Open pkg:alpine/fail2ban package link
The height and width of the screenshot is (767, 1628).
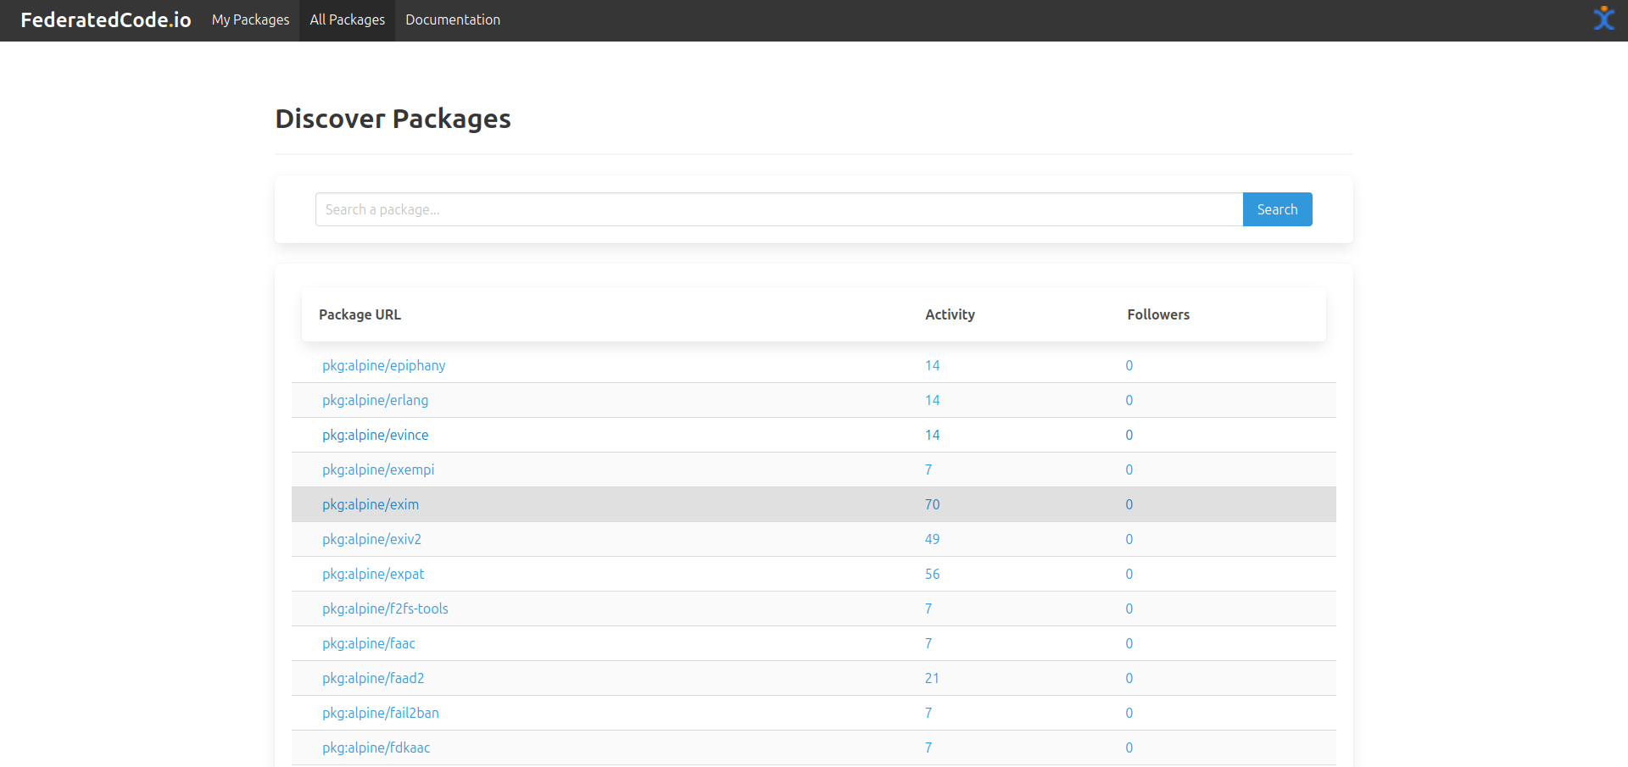381,713
